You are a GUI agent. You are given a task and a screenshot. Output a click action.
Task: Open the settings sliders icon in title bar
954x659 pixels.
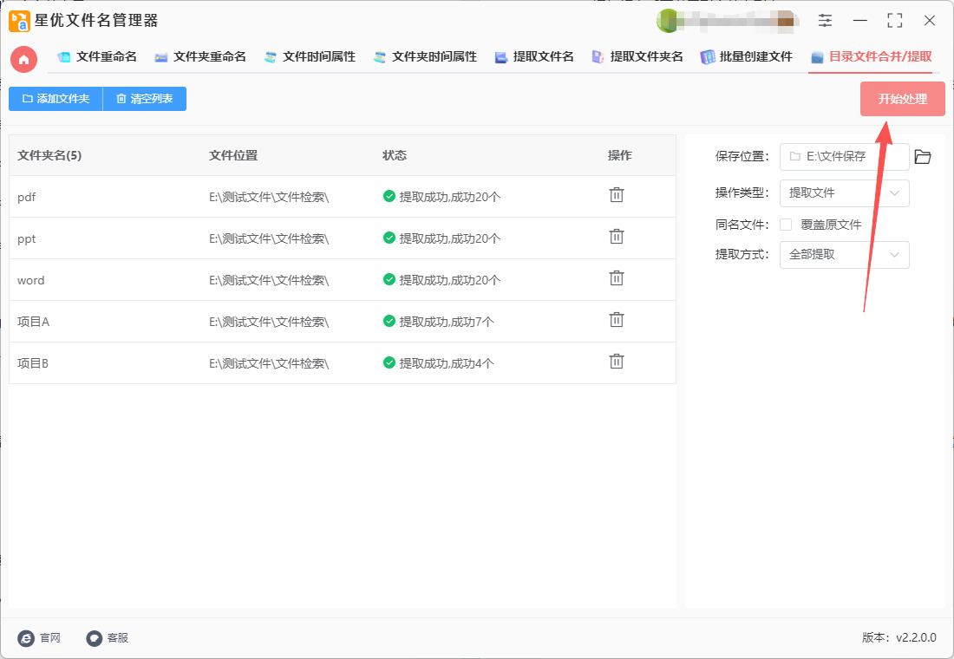click(x=825, y=21)
